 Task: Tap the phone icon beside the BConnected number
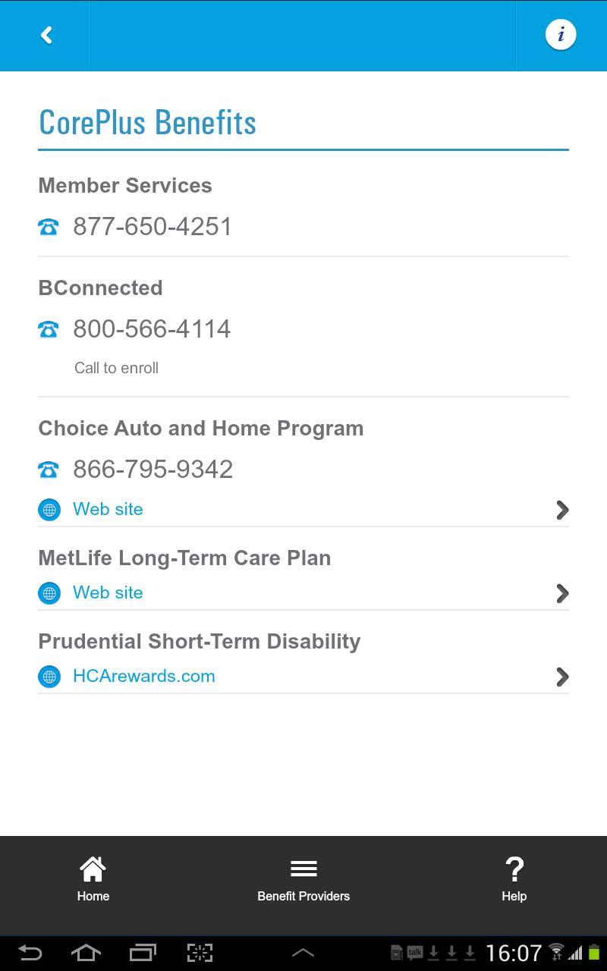pos(49,329)
